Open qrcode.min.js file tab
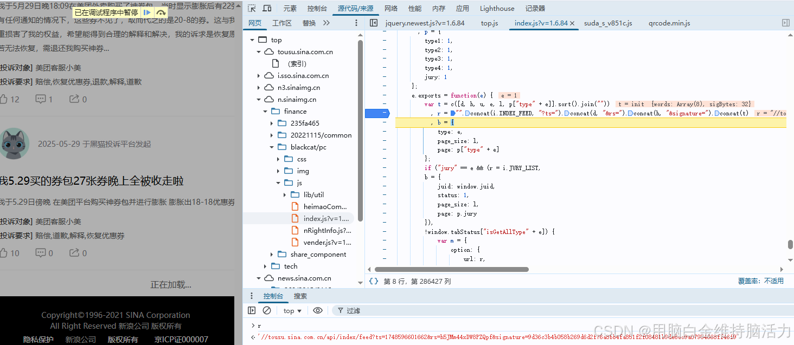The height and width of the screenshot is (345, 794). [x=669, y=23]
